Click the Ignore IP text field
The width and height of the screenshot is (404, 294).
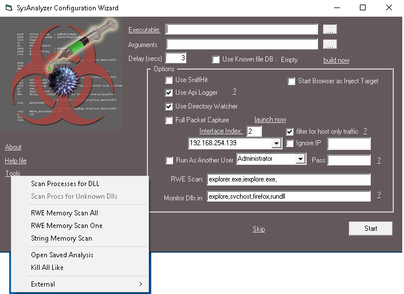pyautogui.click(x=349, y=144)
